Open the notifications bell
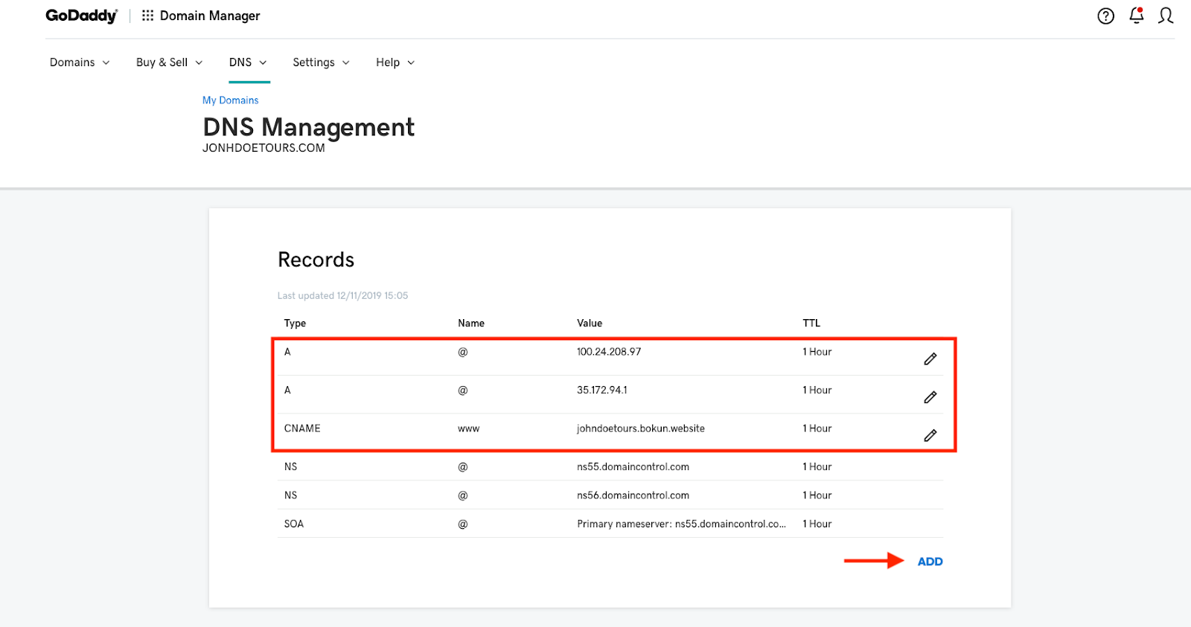Image resolution: width=1191 pixels, height=627 pixels. click(1136, 15)
